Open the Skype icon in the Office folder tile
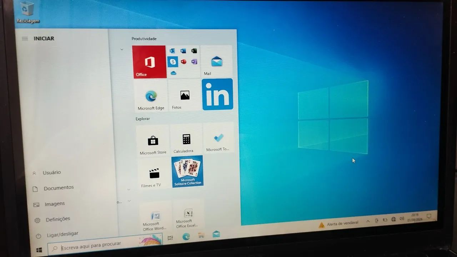The height and width of the screenshot is (257, 457). [x=173, y=62]
